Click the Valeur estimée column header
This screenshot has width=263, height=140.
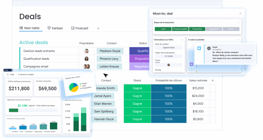coord(198,81)
